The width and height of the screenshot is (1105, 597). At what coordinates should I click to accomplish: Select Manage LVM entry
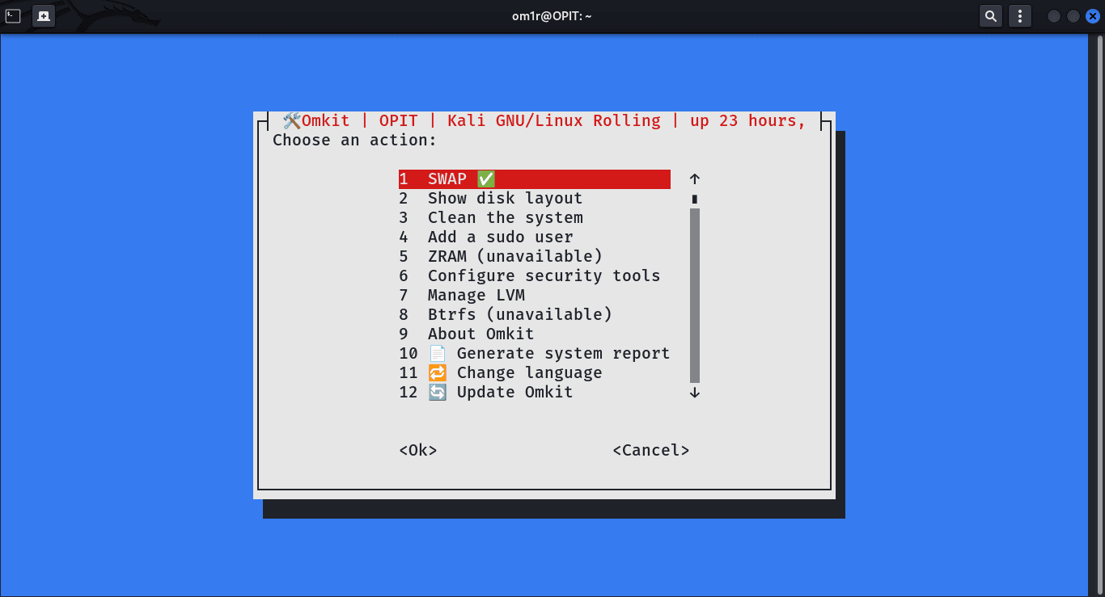click(535, 295)
